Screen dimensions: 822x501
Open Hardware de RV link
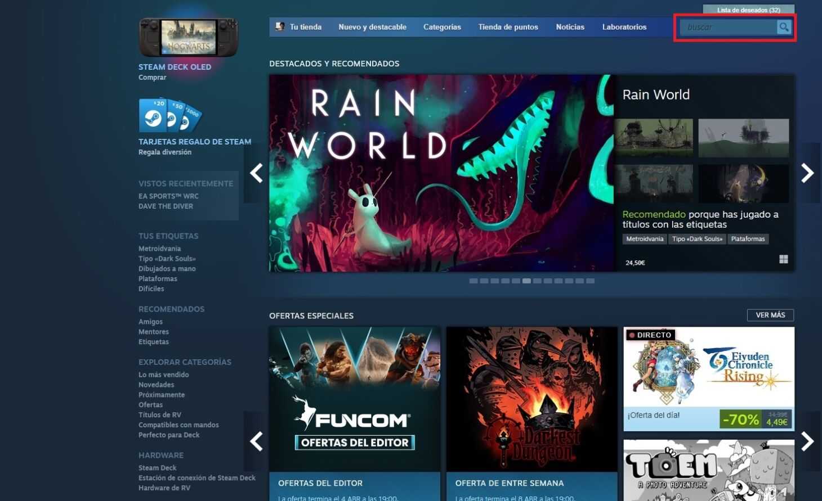point(164,488)
